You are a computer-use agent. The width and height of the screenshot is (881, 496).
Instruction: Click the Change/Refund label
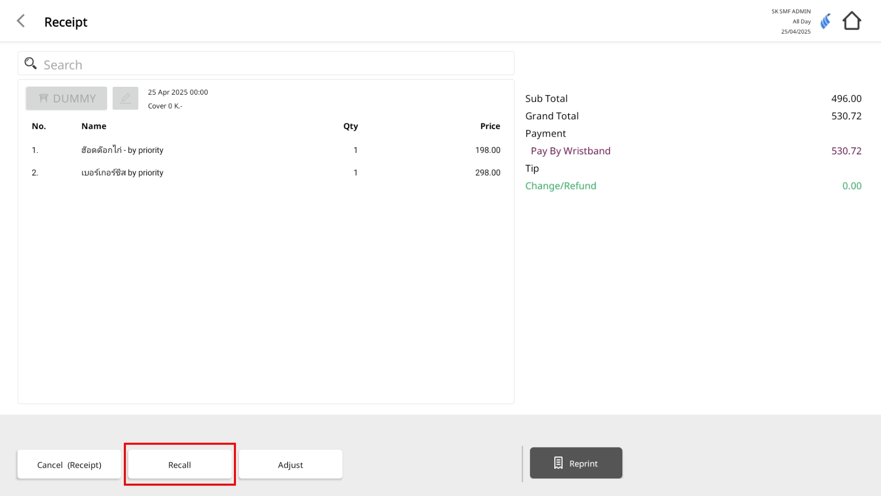click(x=560, y=186)
